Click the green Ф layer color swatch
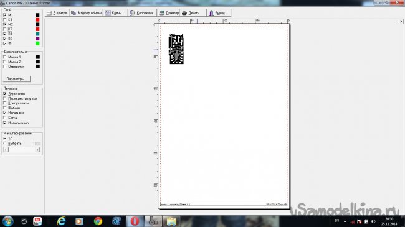Screen dimensions: 405x227 [37, 44]
